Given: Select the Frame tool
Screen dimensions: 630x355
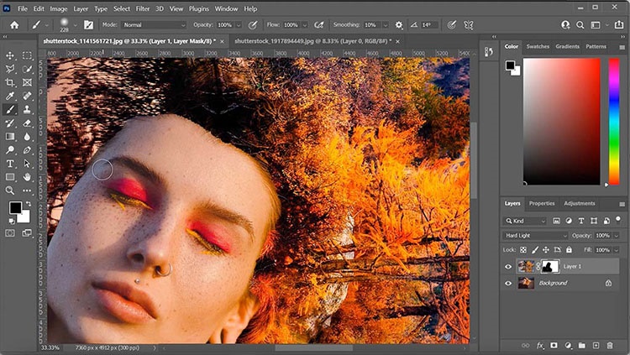Looking at the screenshot, I should click(x=27, y=83).
